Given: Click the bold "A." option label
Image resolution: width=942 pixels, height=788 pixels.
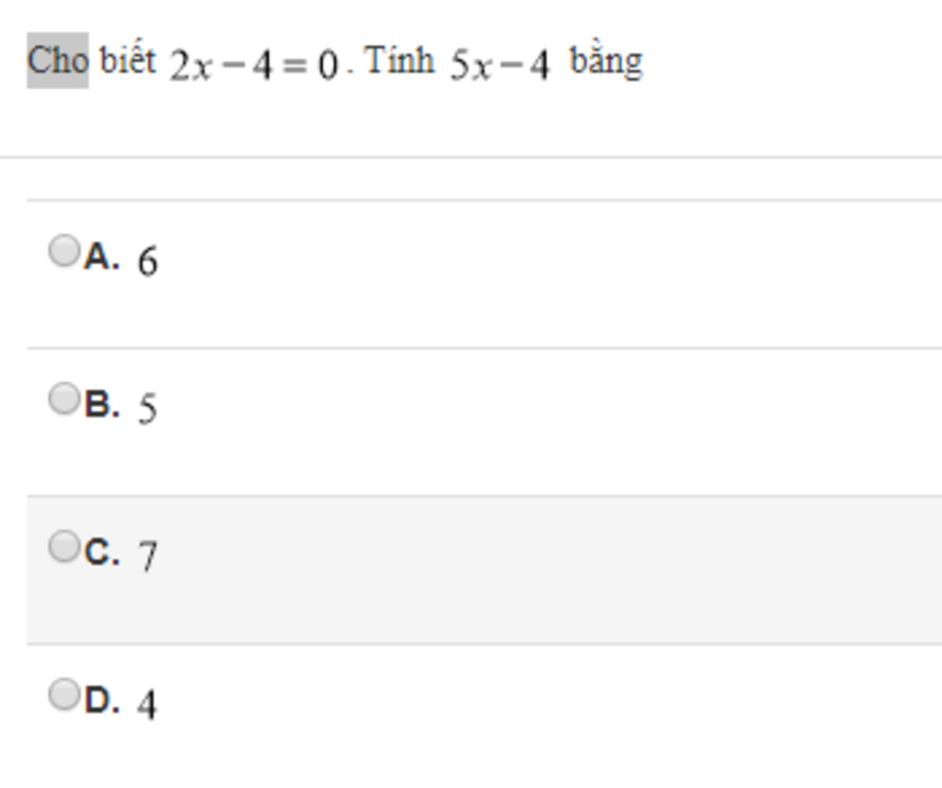Looking at the screenshot, I should [101, 257].
